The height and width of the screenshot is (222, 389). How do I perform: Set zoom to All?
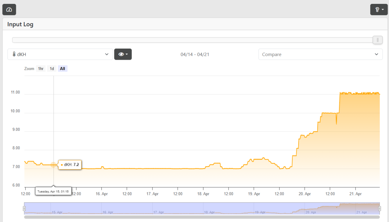click(x=63, y=69)
